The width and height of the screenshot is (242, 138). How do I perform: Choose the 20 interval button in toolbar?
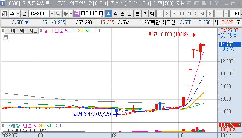click(189, 14)
